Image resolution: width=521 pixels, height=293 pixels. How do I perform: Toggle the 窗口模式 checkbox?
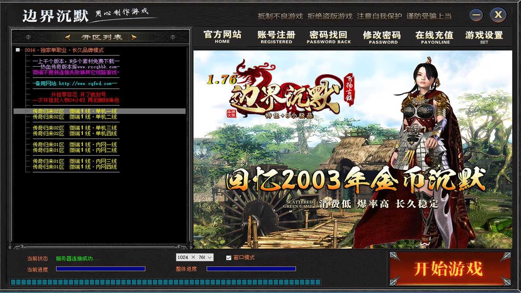click(229, 258)
